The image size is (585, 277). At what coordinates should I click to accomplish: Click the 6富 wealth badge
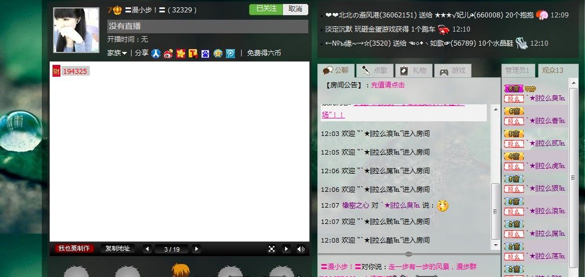pyautogui.click(x=514, y=111)
